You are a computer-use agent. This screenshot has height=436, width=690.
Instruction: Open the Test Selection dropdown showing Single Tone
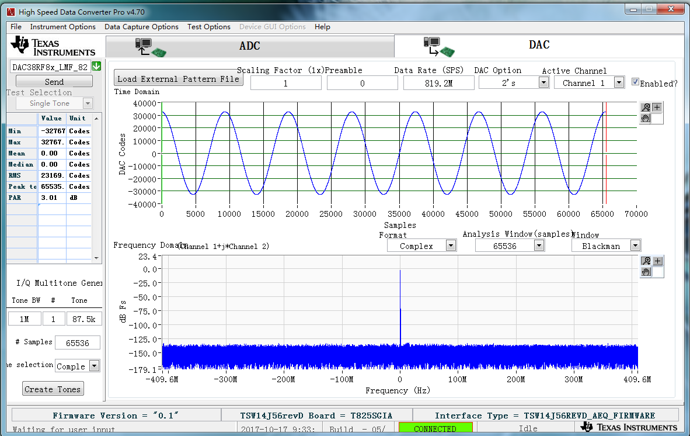coord(88,103)
